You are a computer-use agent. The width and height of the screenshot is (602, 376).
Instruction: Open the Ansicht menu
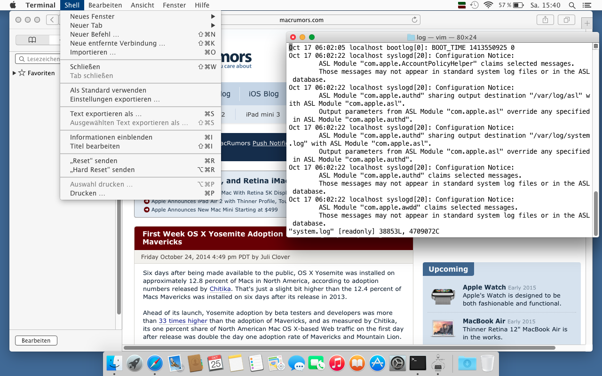143,5
